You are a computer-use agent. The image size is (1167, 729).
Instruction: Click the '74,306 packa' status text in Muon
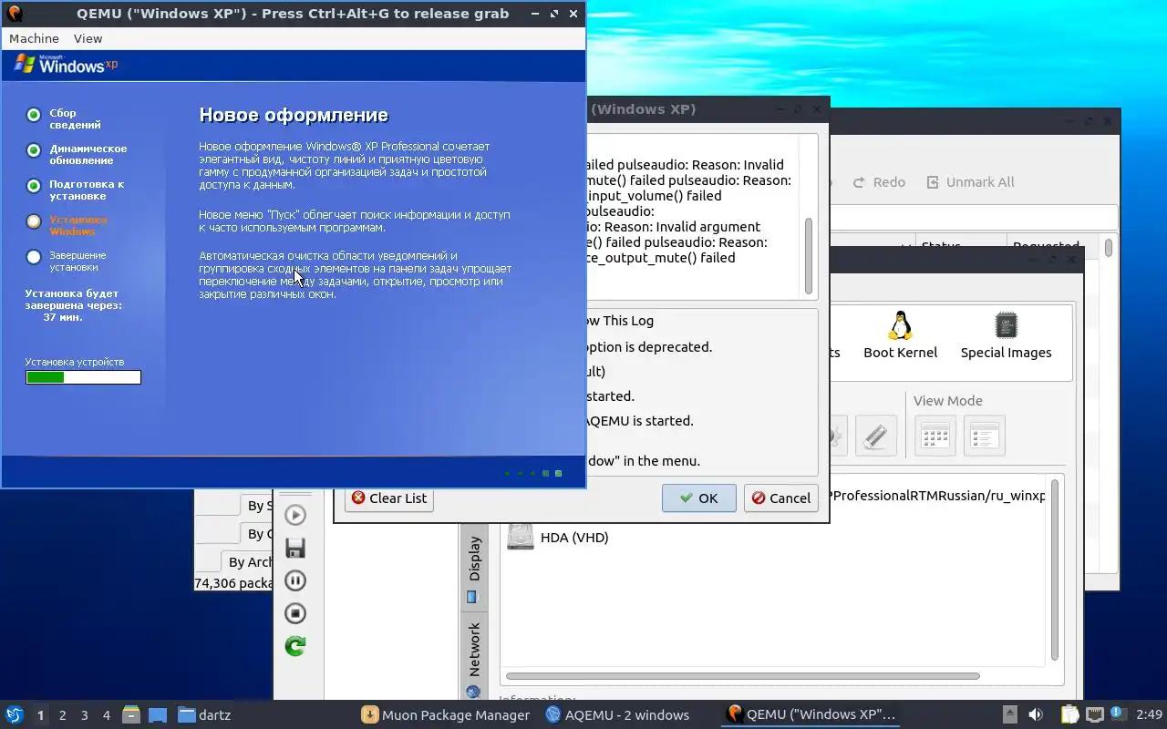click(x=233, y=583)
